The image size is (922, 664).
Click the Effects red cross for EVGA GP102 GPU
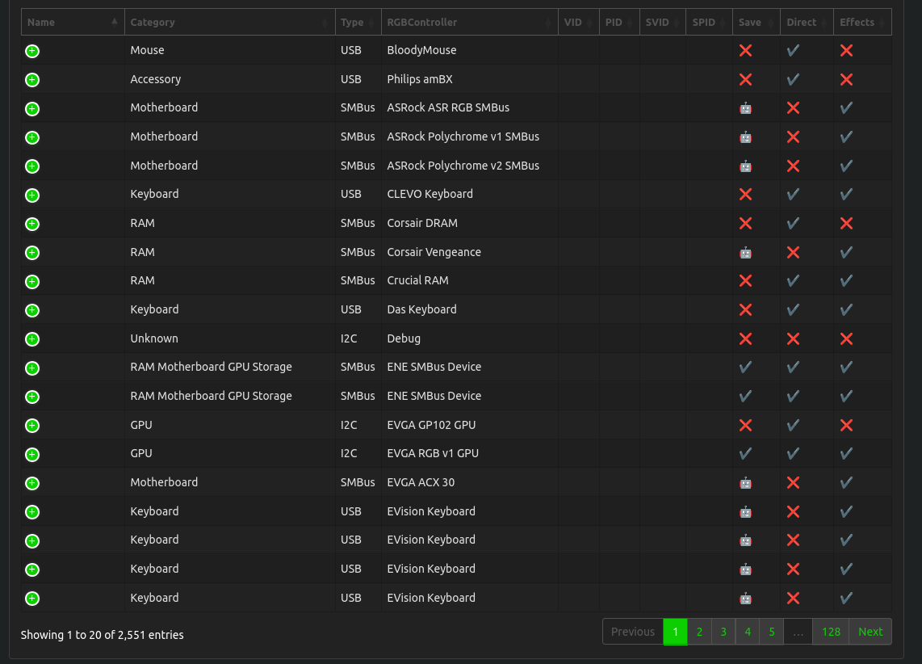click(846, 425)
